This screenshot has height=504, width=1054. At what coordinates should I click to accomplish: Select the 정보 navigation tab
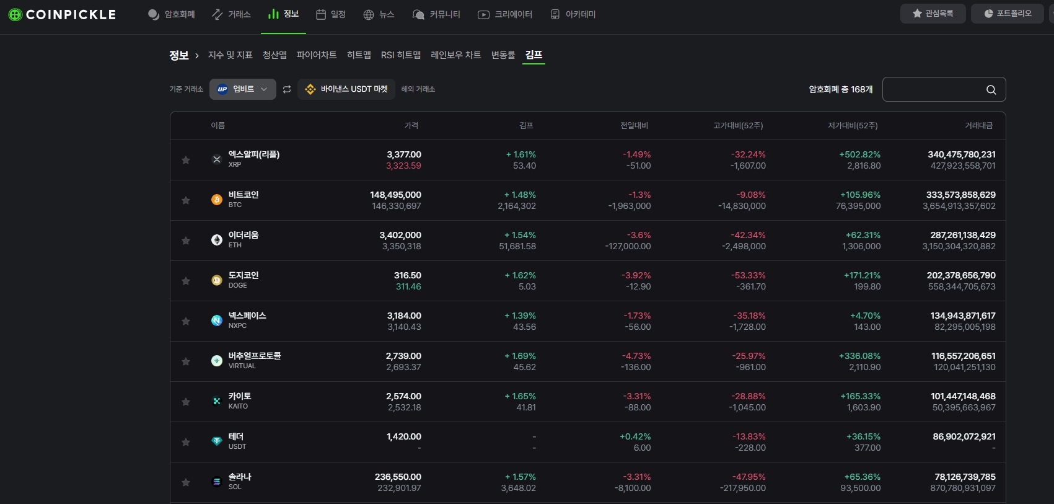284,14
